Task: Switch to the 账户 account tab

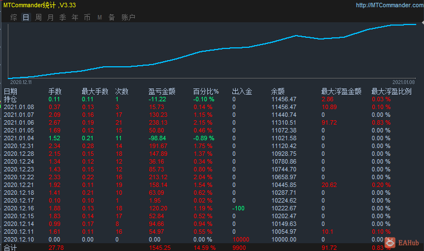Action: [128, 18]
